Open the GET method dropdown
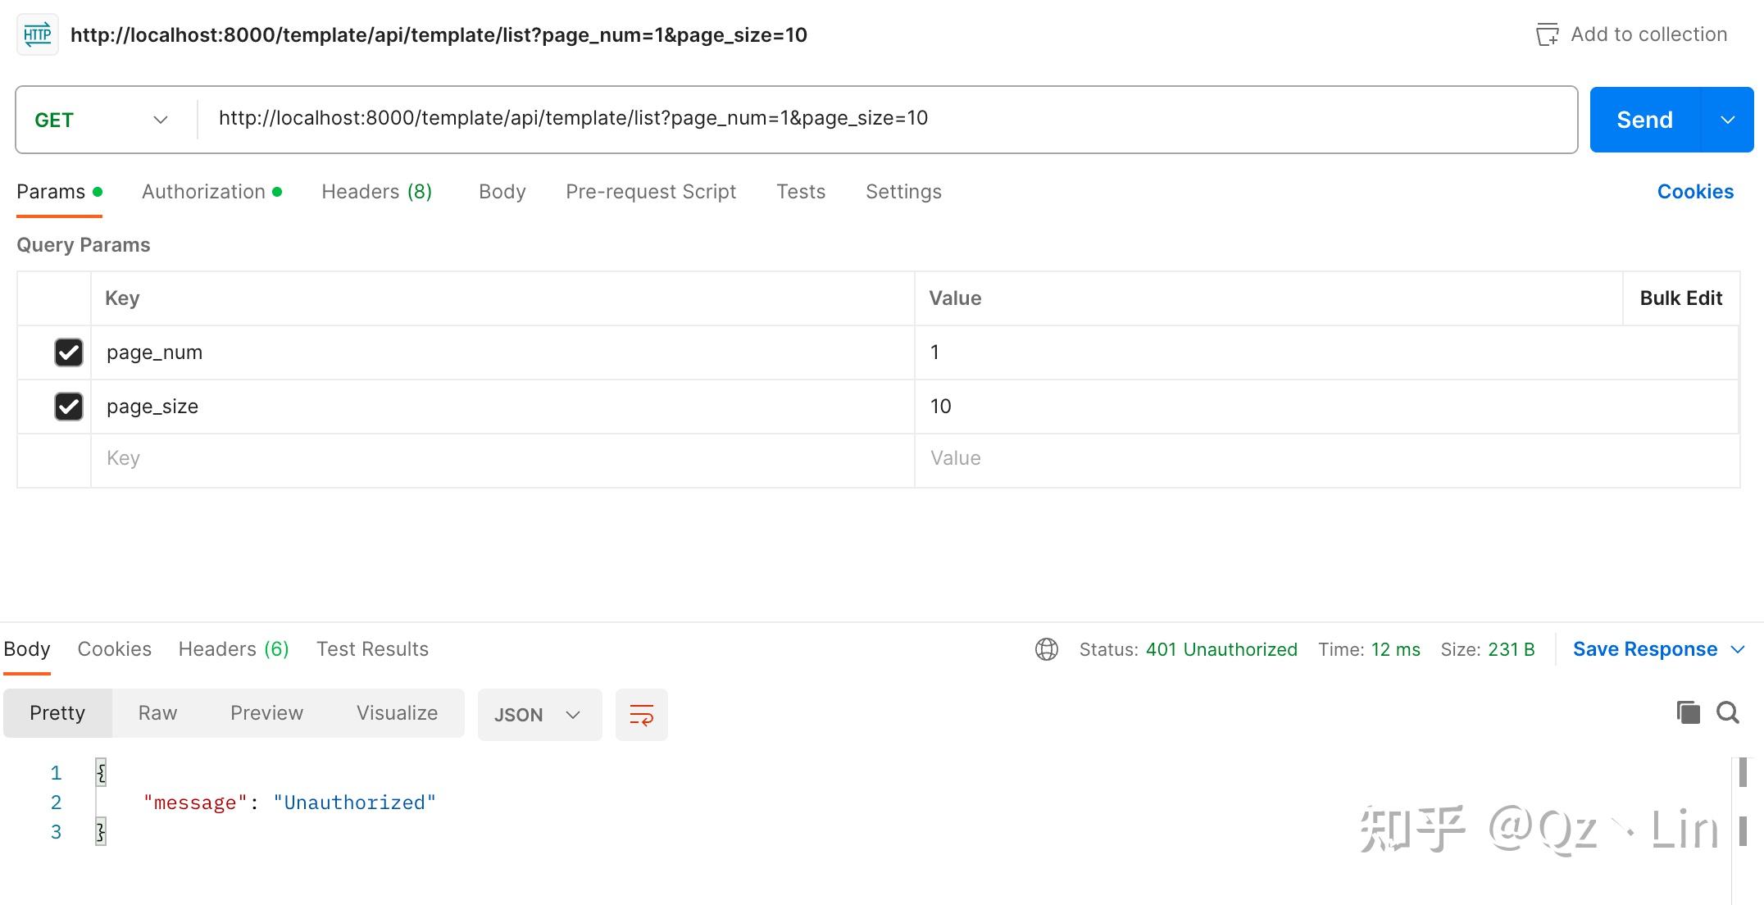 [x=160, y=119]
